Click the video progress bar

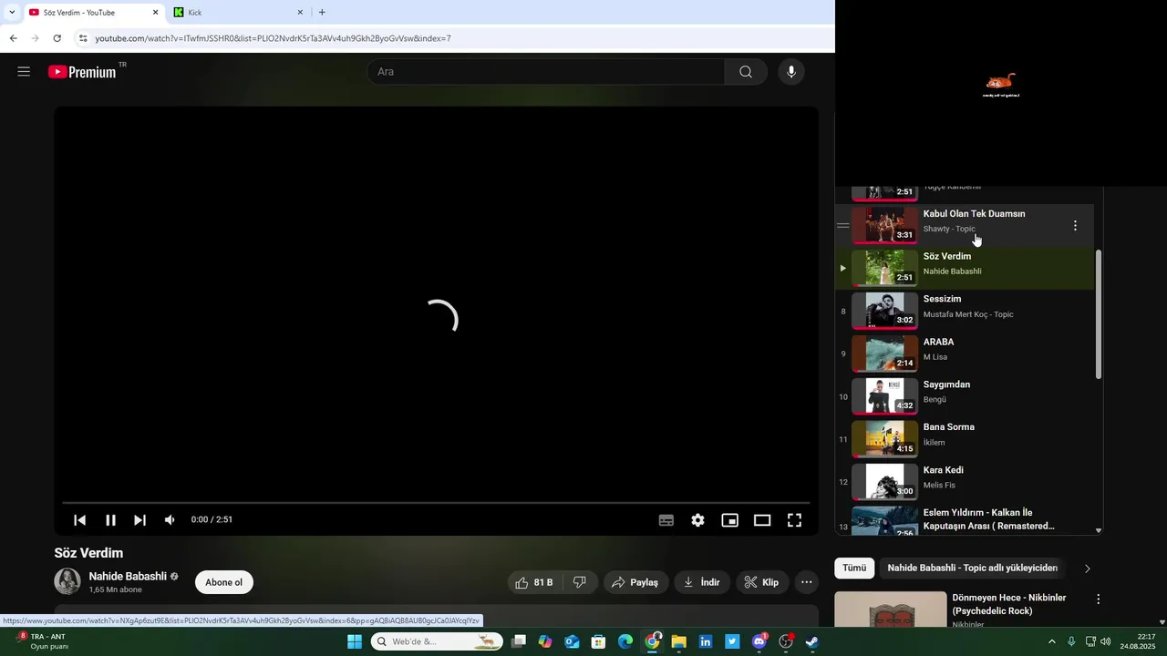click(x=436, y=503)
